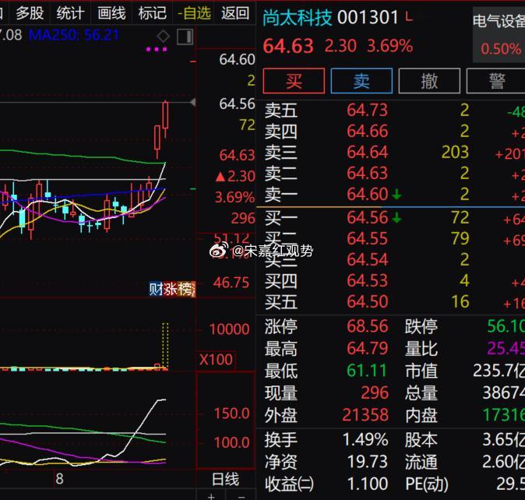
Task: Click the 买一 volume 72
Action: 460,218
